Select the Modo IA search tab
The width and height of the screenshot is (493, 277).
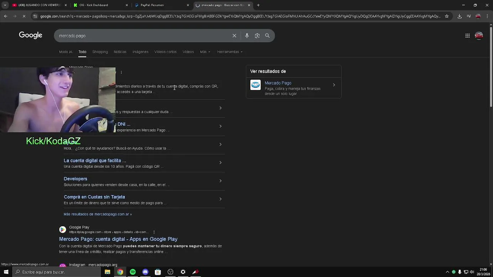[65, 52]
